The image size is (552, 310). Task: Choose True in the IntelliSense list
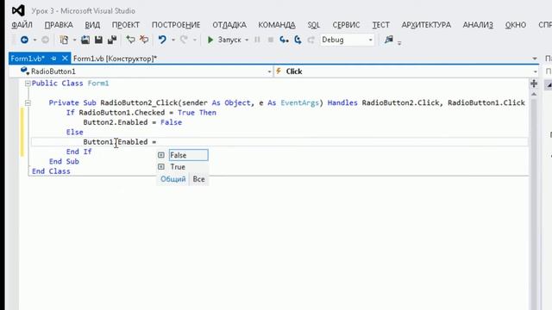coord(178,166)
